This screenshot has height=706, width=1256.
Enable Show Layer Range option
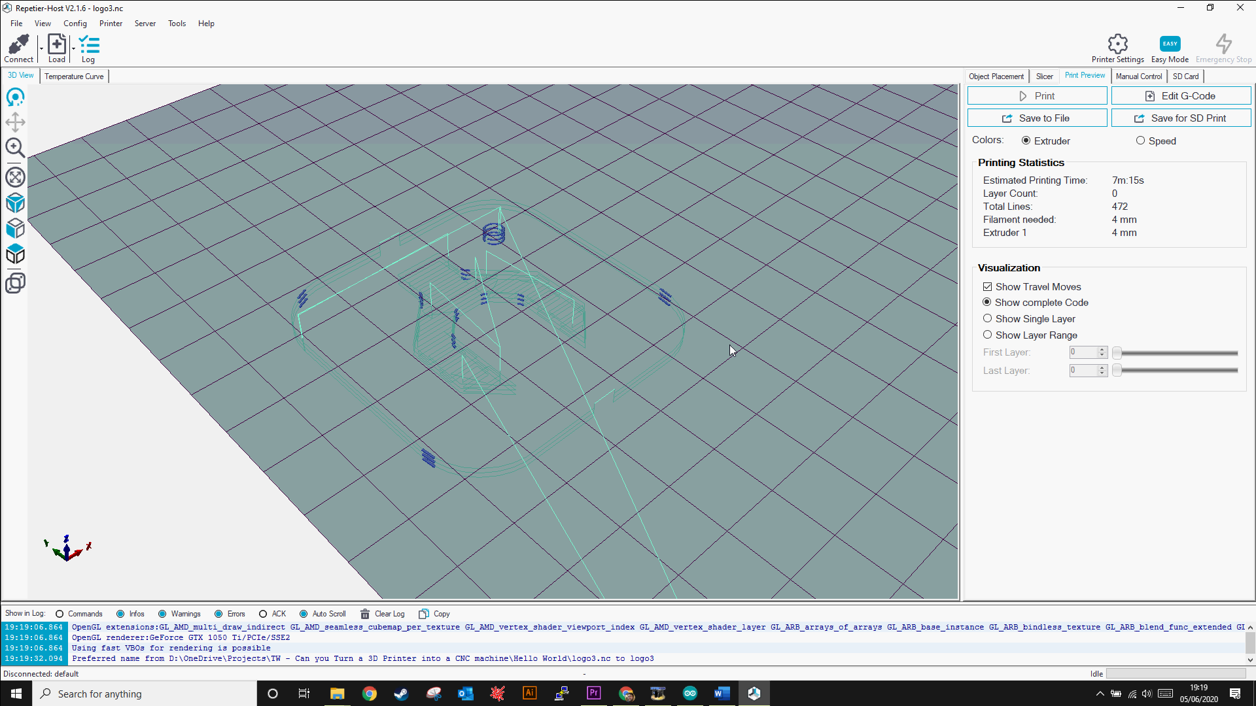[988, 335]
